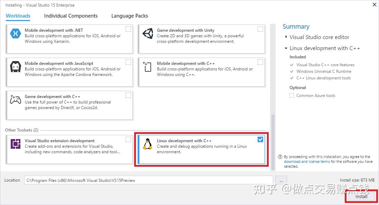Image resolution: width=379 pixels, height=205 pixels.
Task: Check the Mobile development with .NET workload
Action: (x=128, y=29)
